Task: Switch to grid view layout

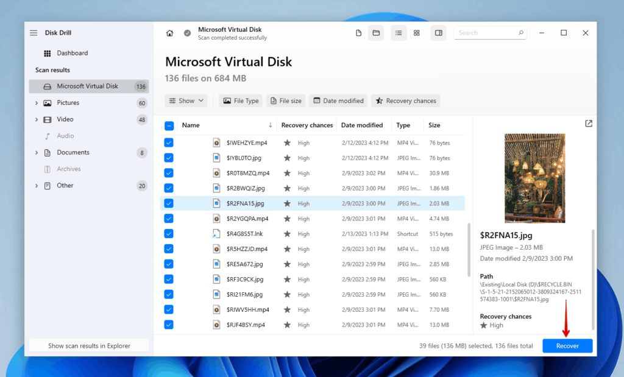Action: (417, 32)
